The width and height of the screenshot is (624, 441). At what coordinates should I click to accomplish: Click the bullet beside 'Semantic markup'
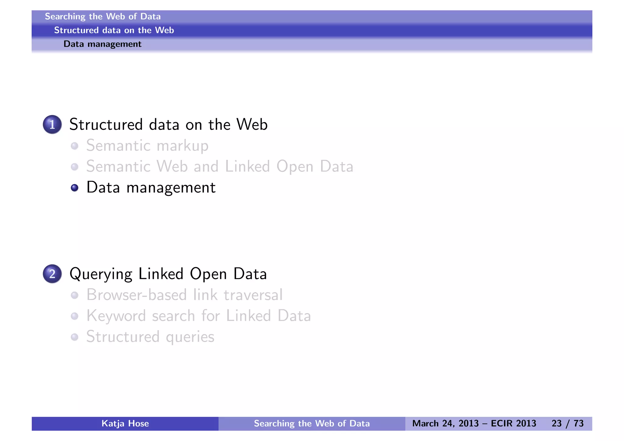(x=75, y=146)
